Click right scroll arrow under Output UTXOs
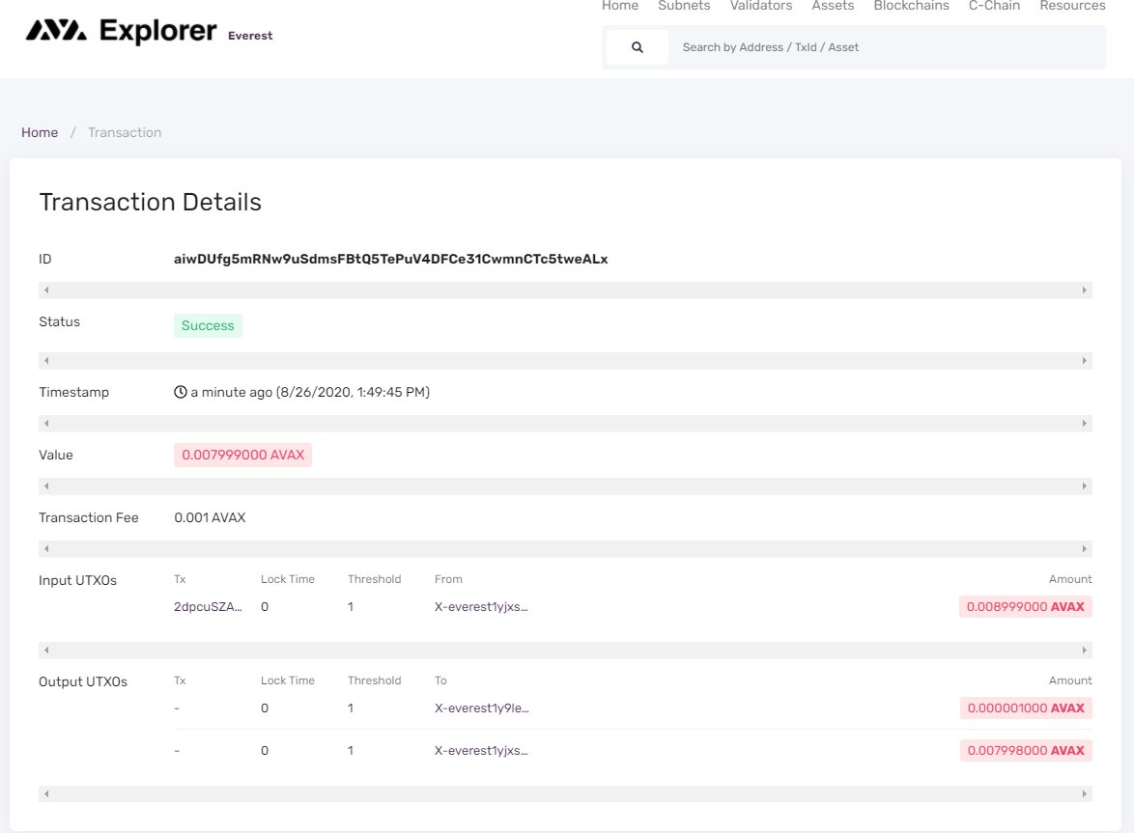The height and width of the screenshot is (833, 1134). click(1084, 794)
